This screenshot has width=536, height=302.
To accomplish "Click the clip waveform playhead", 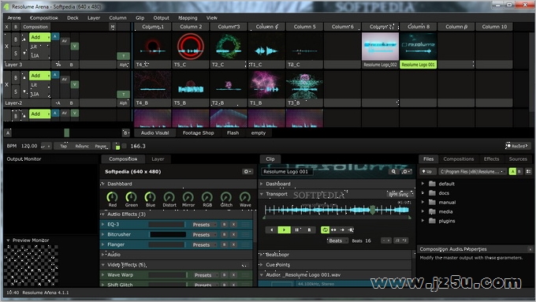I will click(x=372, y=210).
